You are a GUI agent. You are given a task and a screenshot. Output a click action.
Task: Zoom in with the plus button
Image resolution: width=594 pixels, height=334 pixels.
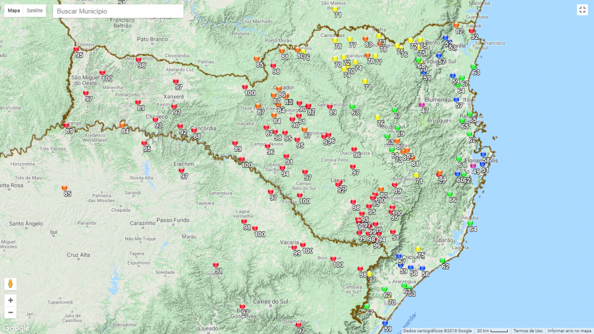11,300
